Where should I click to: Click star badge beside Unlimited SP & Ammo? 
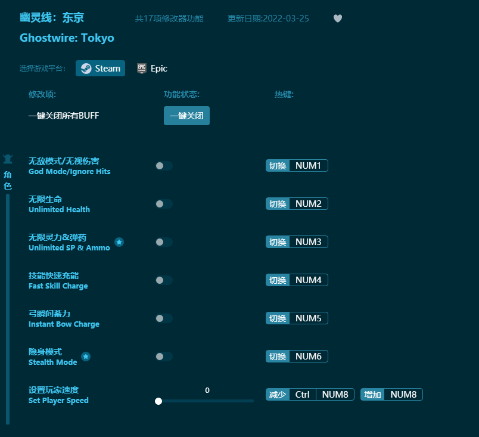click(x=119, y=242)
